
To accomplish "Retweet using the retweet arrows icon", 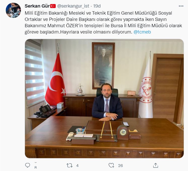I will 70,165.
